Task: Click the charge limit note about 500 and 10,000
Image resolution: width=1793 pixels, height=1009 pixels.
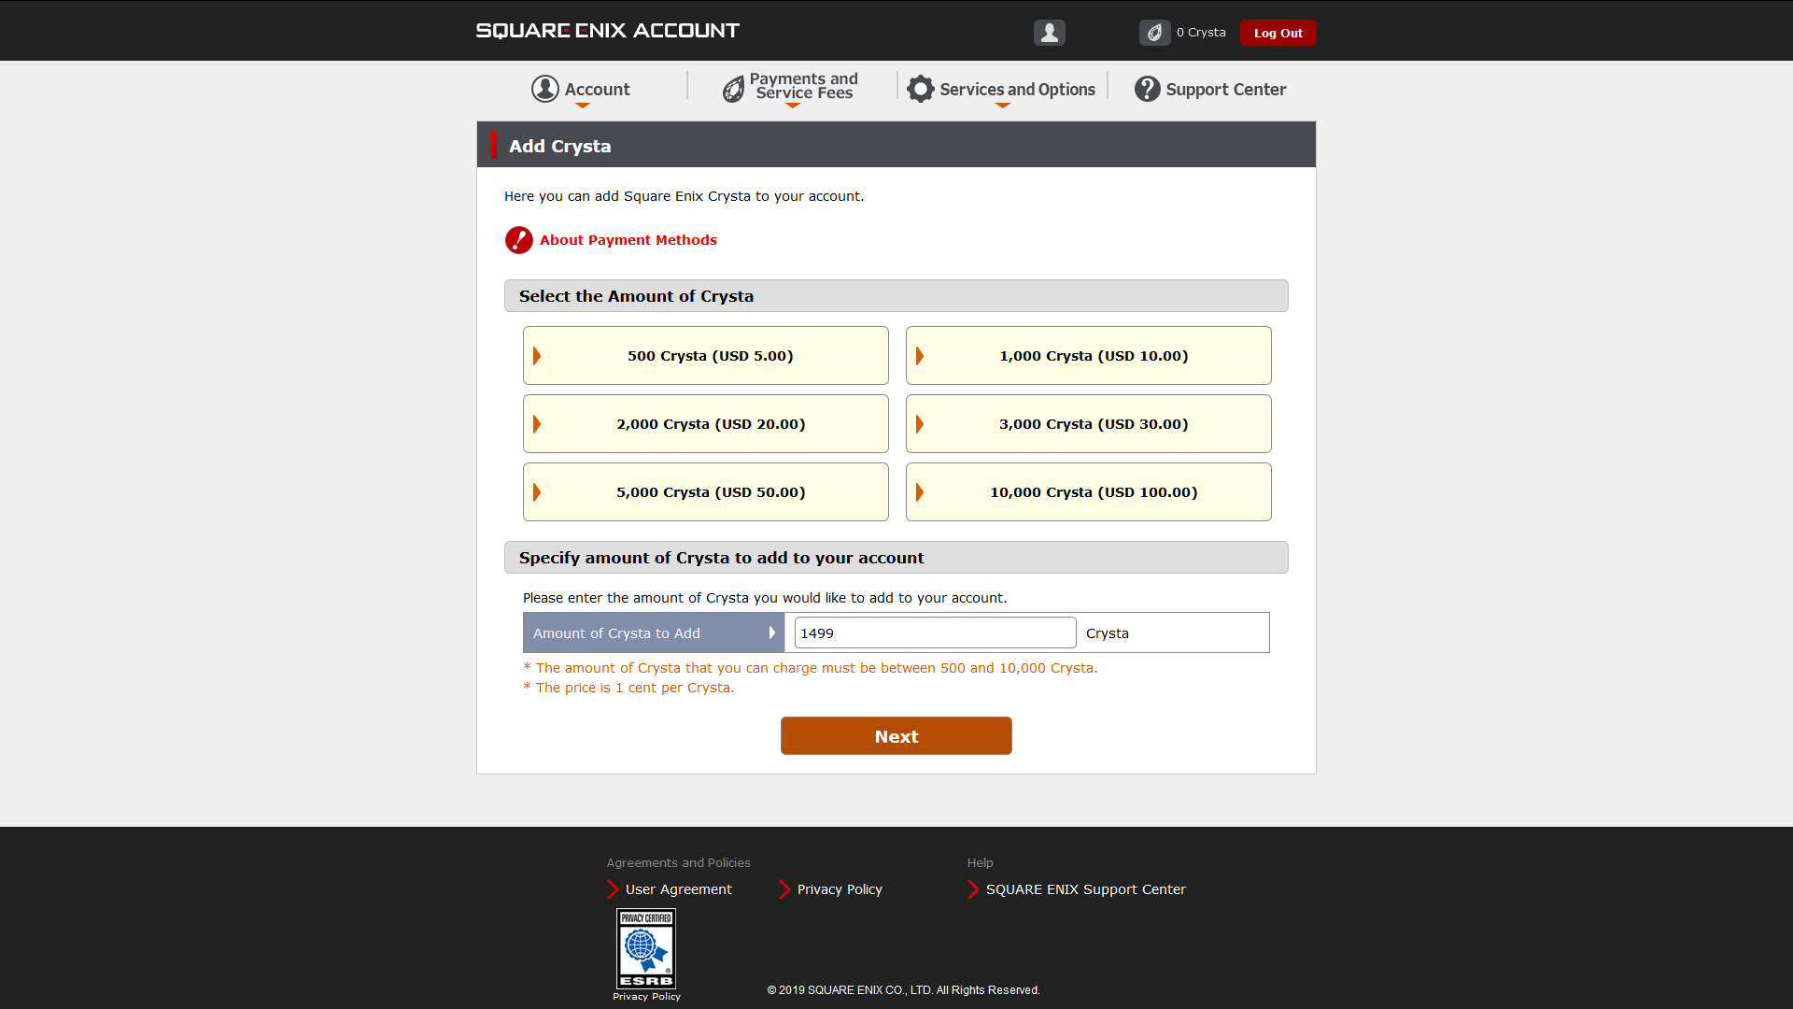Action: pyautogui.click(x=811, y=668)
